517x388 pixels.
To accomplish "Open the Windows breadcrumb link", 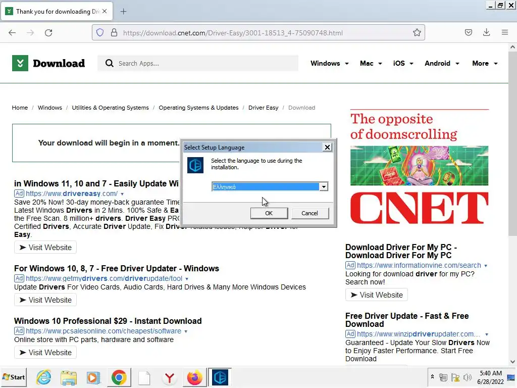I will [x=50, y=108].
